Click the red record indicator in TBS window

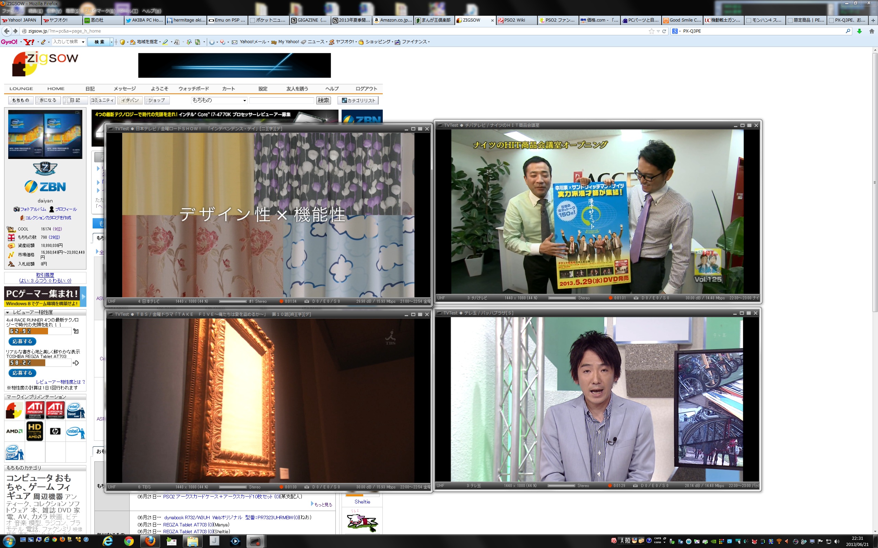[281, 487]
